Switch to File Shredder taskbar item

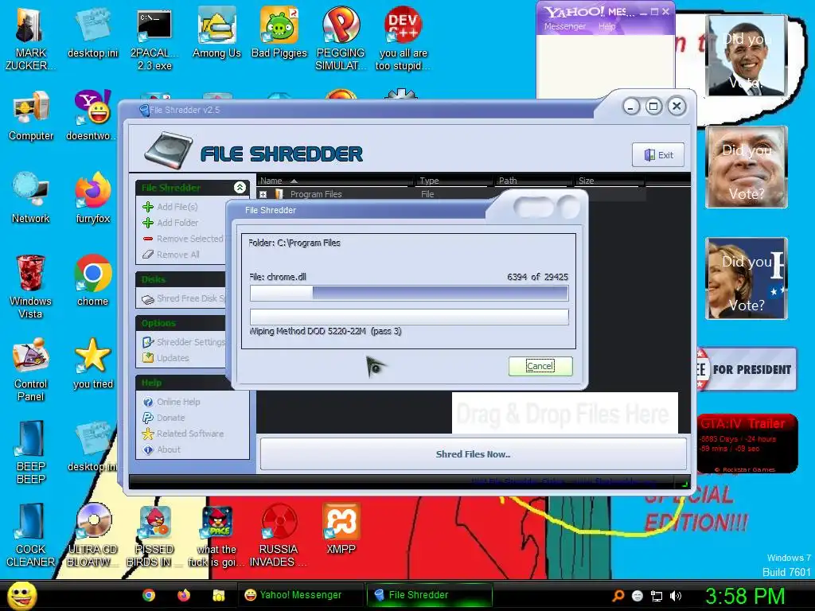pos(429,595)
